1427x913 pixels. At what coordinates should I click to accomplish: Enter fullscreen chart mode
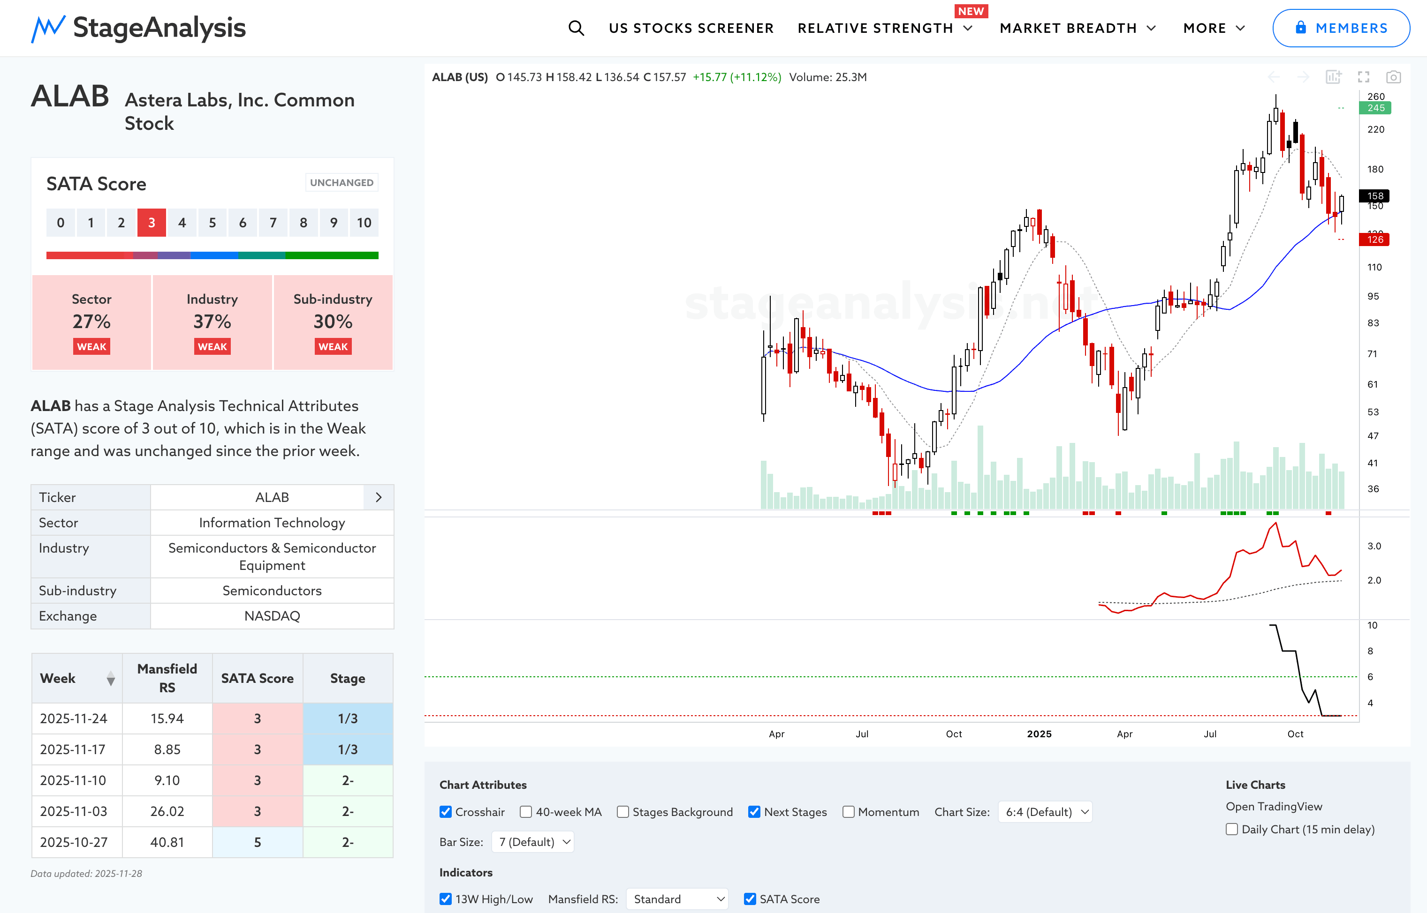click(1364, 77)
